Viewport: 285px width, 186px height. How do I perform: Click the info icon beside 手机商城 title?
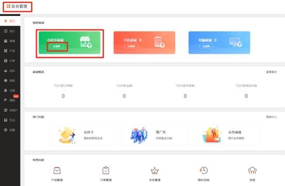pyautogui.click(x=140, y=40)
